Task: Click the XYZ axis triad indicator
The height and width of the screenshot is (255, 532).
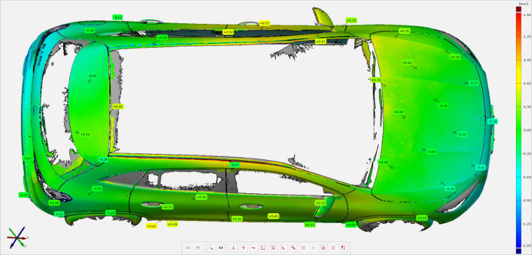Action: click(17, 237)
